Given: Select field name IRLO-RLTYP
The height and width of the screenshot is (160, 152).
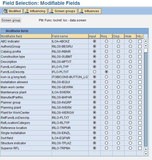Looking at the screenshot, I should pos(61,123).
